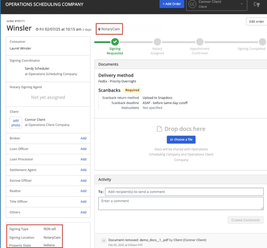The height and width of the screenshot is (248, 267).
Task: Click 'FedEx - Priority Overnight' delivery method
Action: point(117,81)
